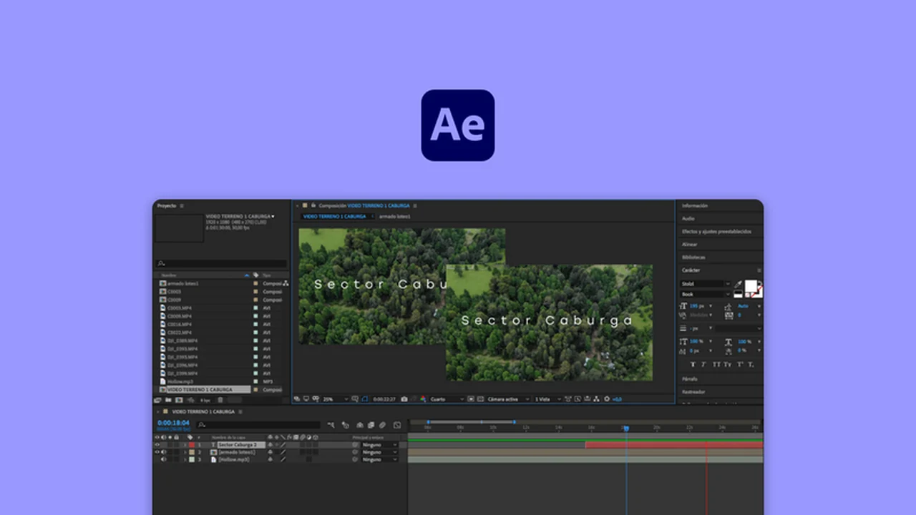This screenshot has height=515, width=916.
Task: Open the Cámara activa view dropdown
Action: [x=508, y=399]
